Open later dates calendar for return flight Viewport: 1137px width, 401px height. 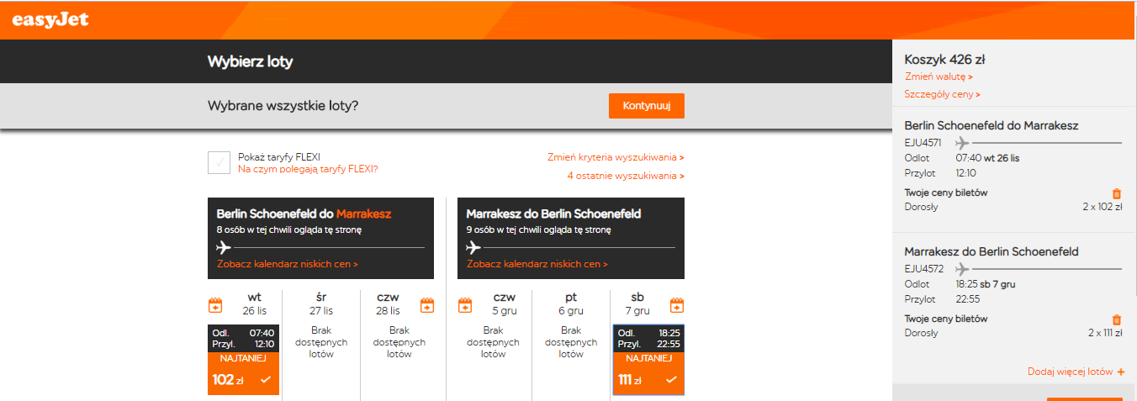677,304
